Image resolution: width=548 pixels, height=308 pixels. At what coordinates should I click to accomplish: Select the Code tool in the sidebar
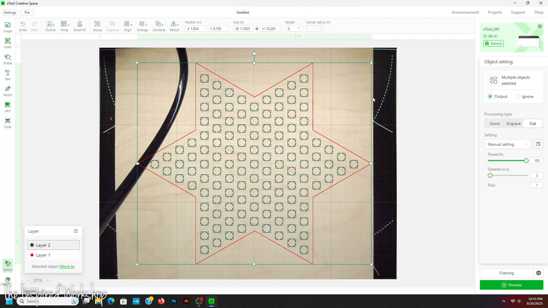[x=7, y=123]
